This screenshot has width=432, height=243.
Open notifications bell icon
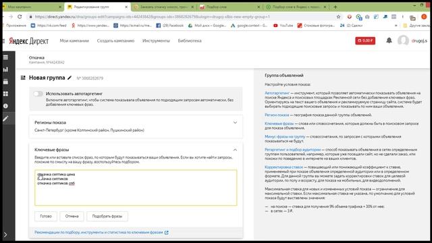pos(389,40)
